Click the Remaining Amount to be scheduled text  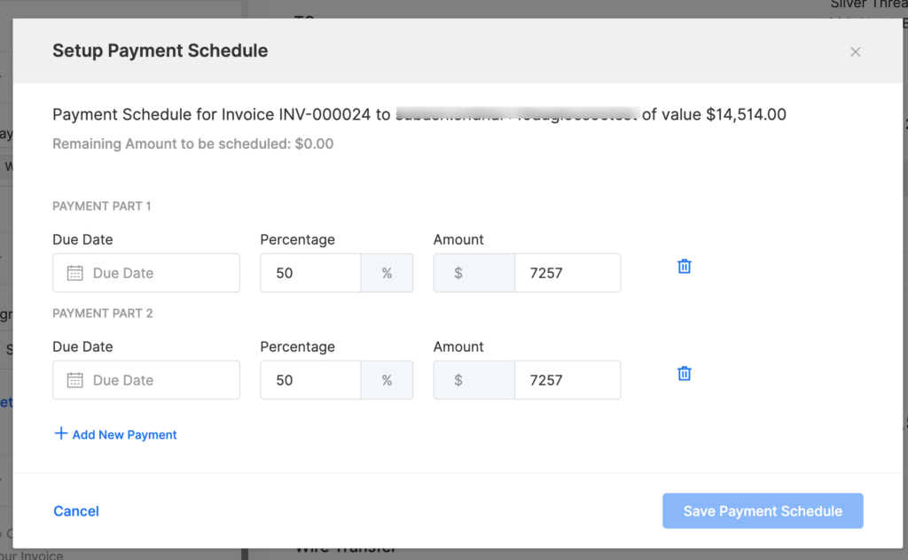(x=192, y=144)
